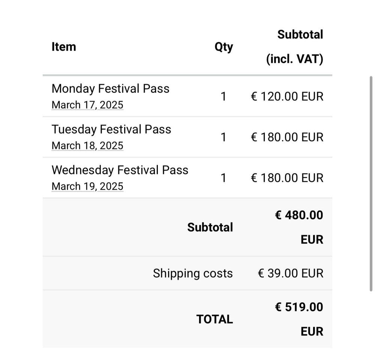The height and width of the screenshot is (364, 375).
Task: Click the Wednesday Festival Pass € 180.00 price
Action: (x=287, y=178)
